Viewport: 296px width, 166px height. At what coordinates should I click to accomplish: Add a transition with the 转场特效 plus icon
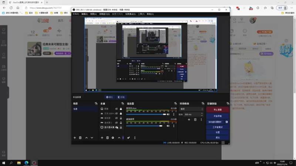tap(189, 120)
